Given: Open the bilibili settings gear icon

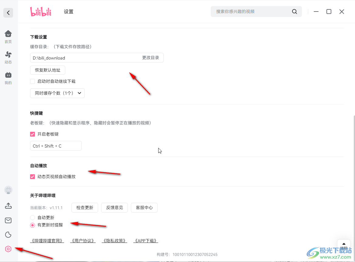Looking at the screenshot, I should point(8,249).
